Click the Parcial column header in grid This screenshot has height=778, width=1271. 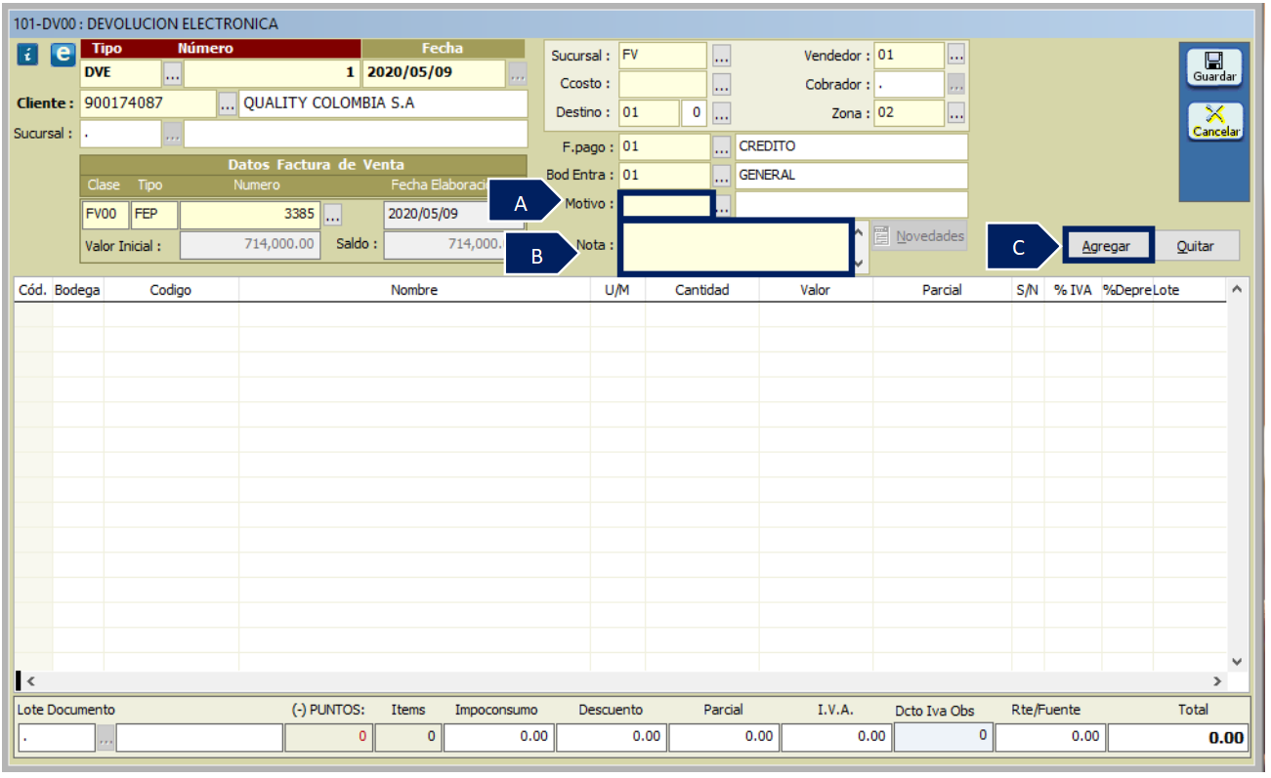click(942, 290)
